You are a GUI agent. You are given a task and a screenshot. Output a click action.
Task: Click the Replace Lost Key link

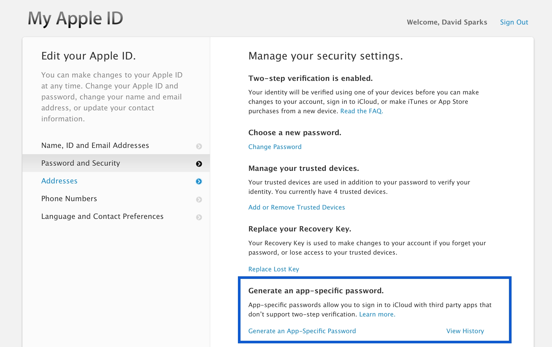click(274, 269)
